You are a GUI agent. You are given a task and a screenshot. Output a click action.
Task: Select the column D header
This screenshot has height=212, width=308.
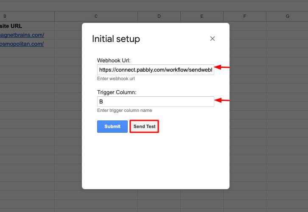pyautogui.click(x=159, y=17)
